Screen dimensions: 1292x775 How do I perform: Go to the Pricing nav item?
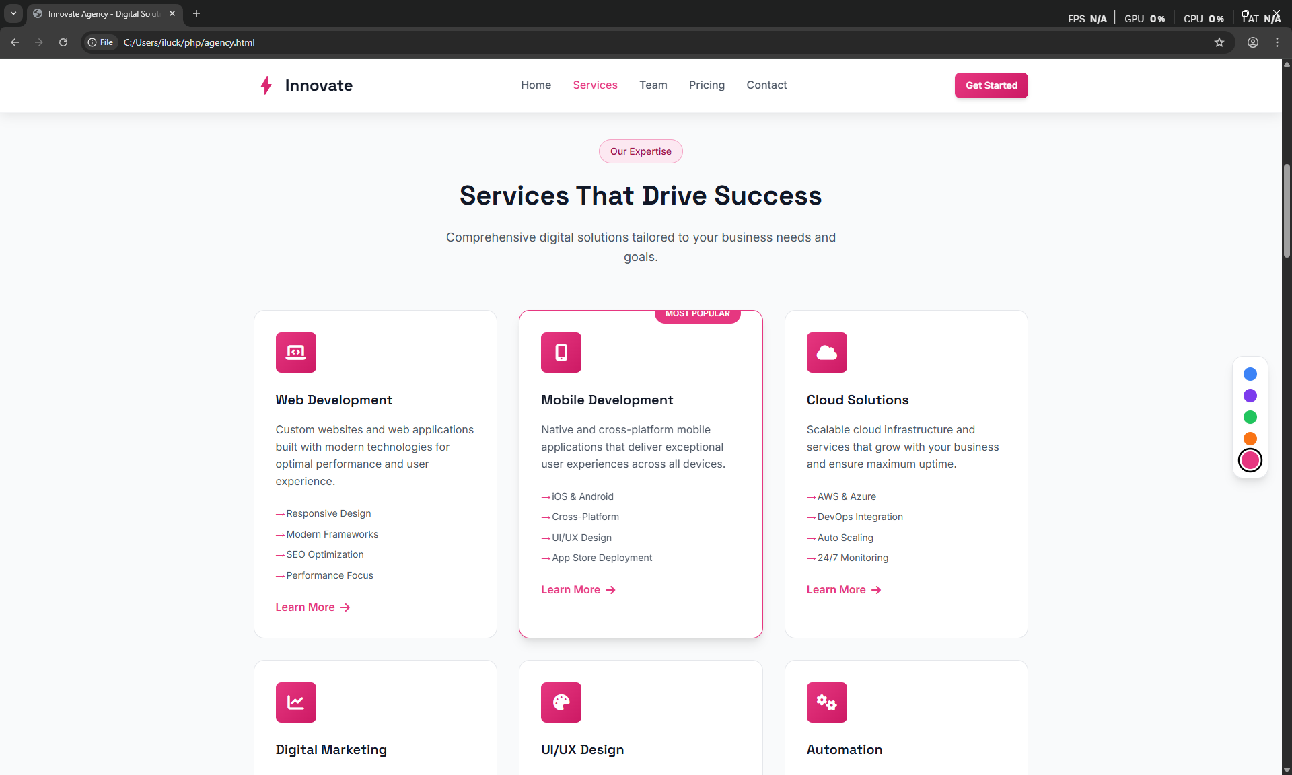point(707,85)
